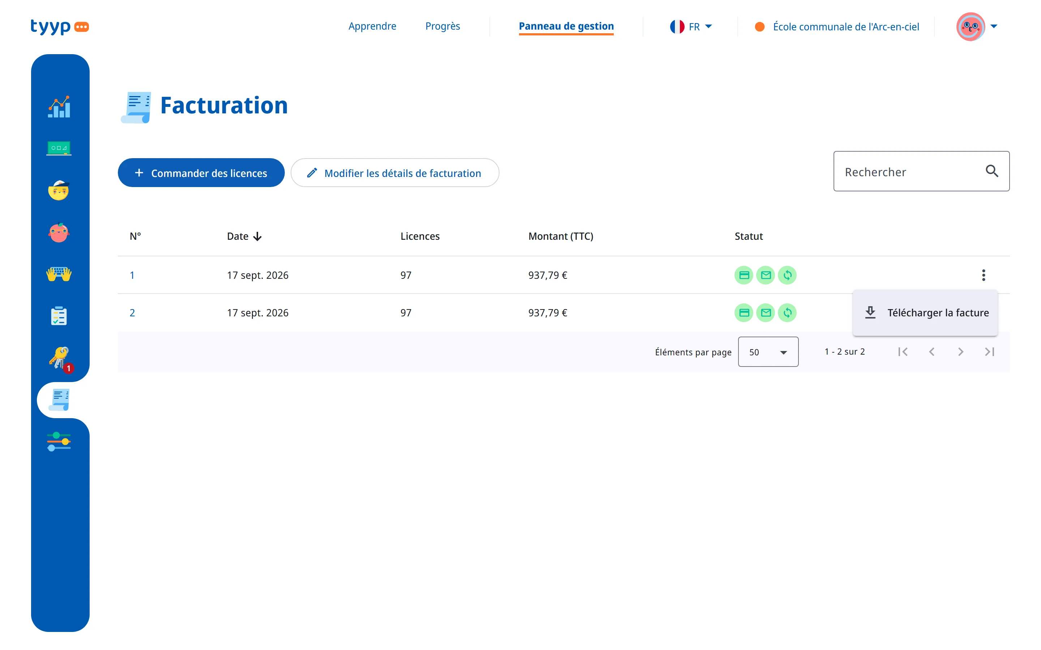Open the statistics chart sidebar icon
This screenshot has width=1041, height=650.
tap(59, 106)
